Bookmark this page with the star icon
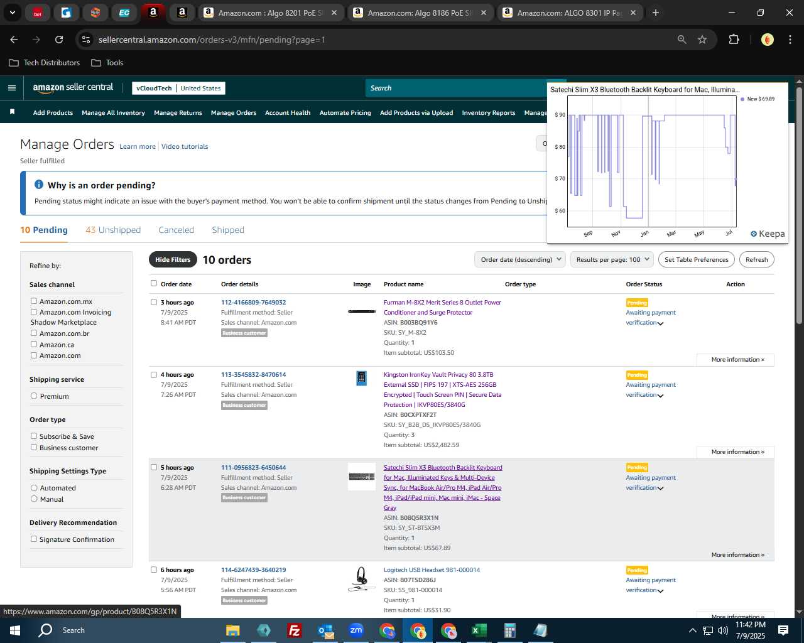 [702, 40]
